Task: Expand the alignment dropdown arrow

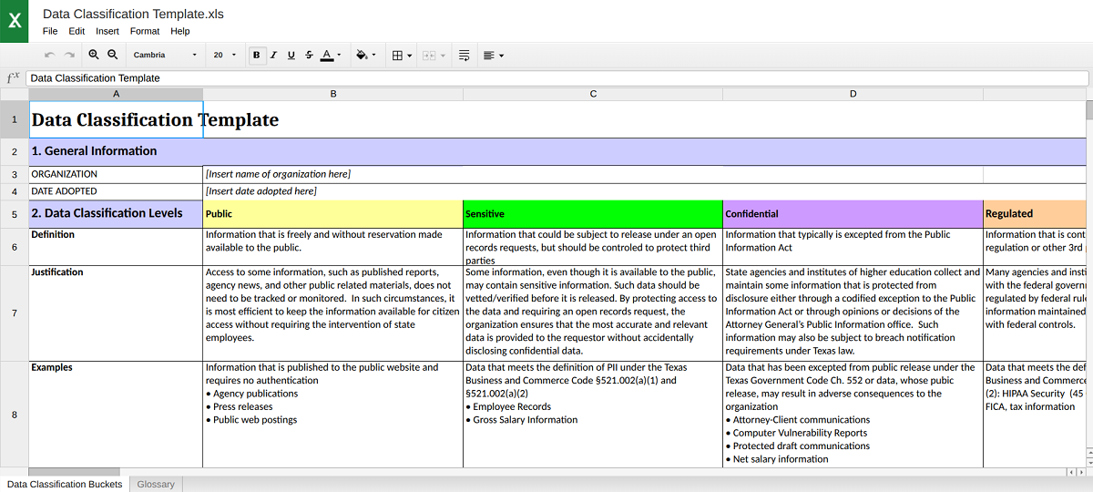Action: click(x=501, y=56)
